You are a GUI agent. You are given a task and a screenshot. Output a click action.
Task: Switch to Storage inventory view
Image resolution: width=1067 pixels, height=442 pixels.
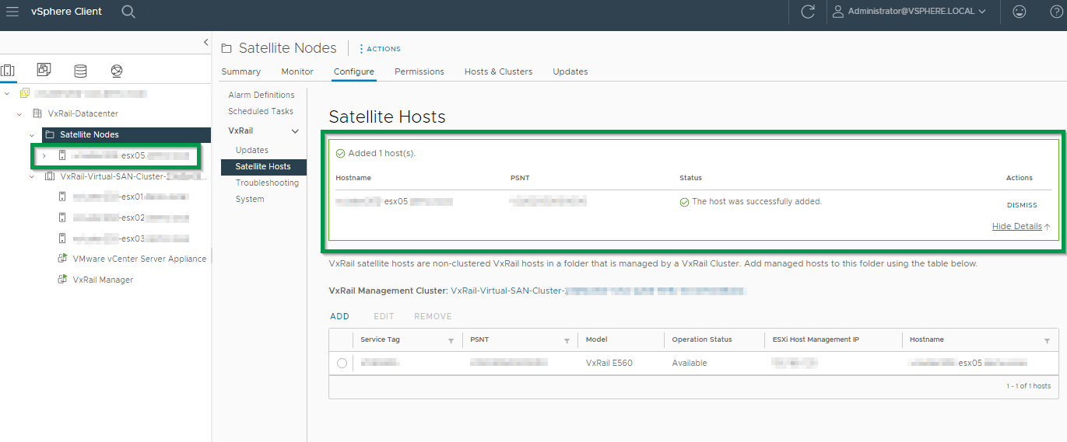coord(80,71)
